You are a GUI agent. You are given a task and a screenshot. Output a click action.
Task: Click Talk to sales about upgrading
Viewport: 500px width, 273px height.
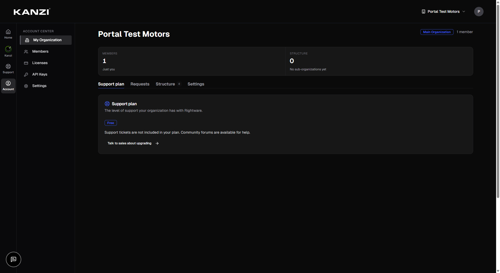click(x=133, y=143)
